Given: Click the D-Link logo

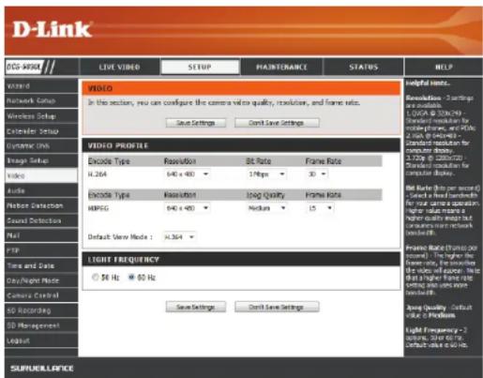Looking at the screenshot, I should coord(52,29).
